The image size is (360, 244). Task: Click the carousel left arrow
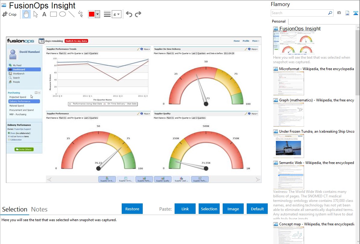click(x=49, y=179)
